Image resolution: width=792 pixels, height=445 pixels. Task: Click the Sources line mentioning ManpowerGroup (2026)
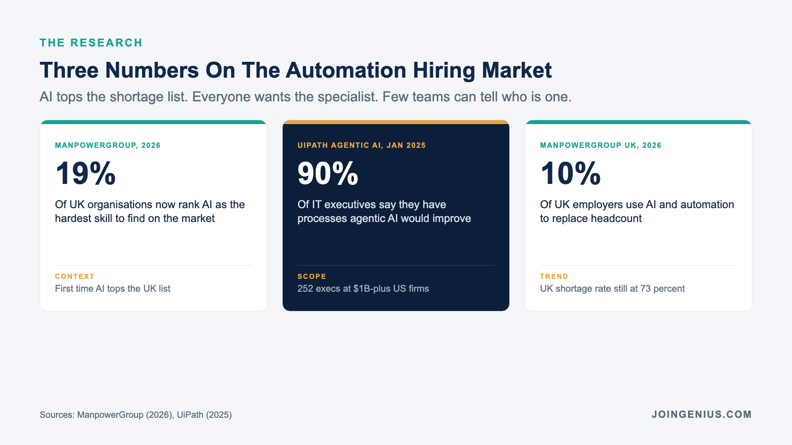136,415
